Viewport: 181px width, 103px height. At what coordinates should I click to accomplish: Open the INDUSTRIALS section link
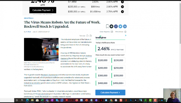click(29, 18)
